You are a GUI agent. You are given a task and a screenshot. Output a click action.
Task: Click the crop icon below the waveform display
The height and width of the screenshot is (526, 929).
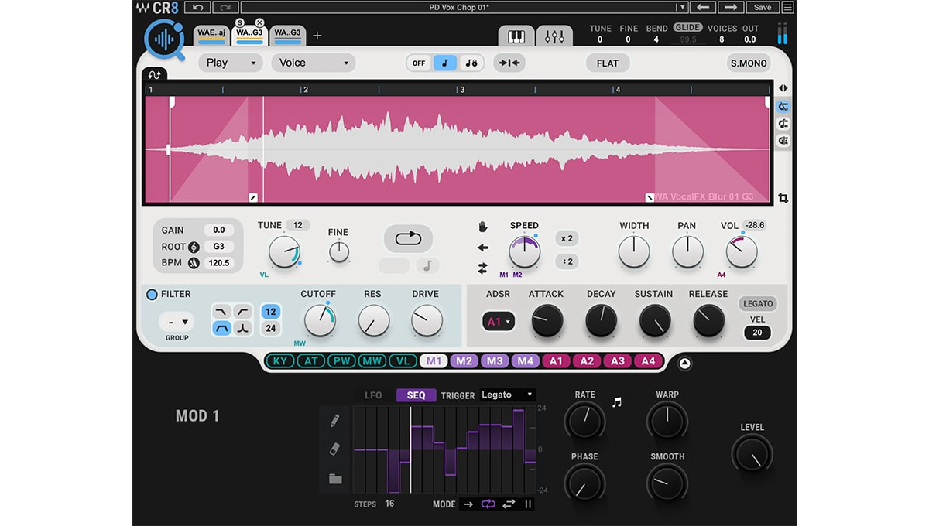tap(783, 199)
